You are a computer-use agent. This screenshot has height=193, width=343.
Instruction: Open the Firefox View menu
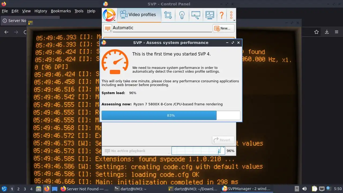click(x=26, y=11)
